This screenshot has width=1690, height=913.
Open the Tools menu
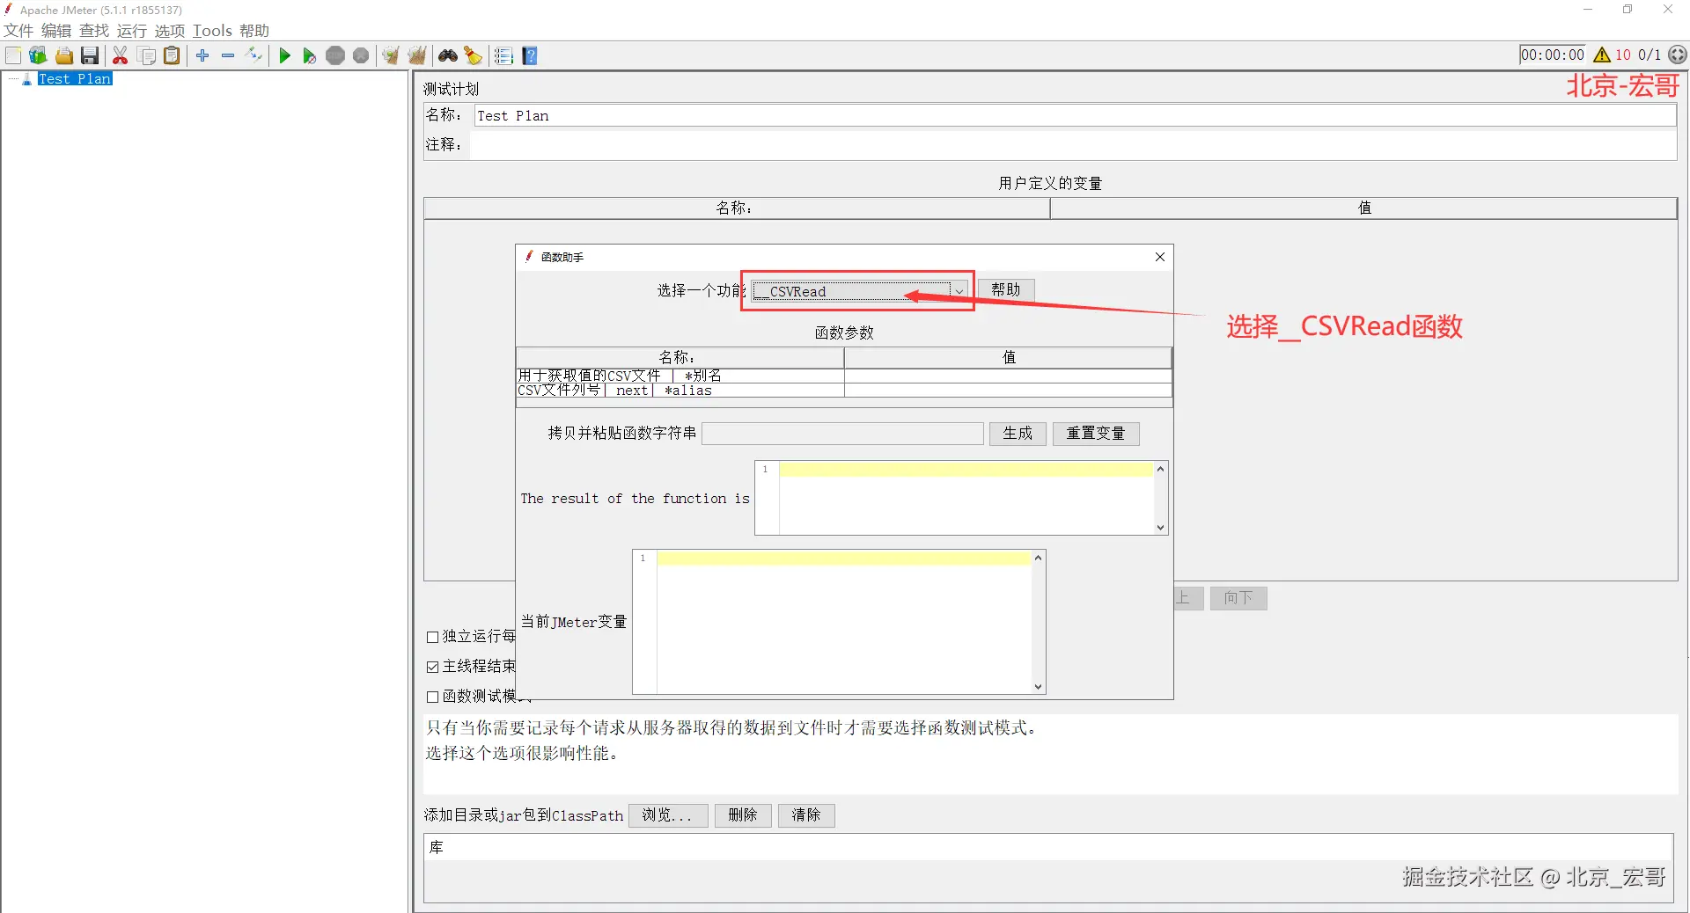coord(212,31)
